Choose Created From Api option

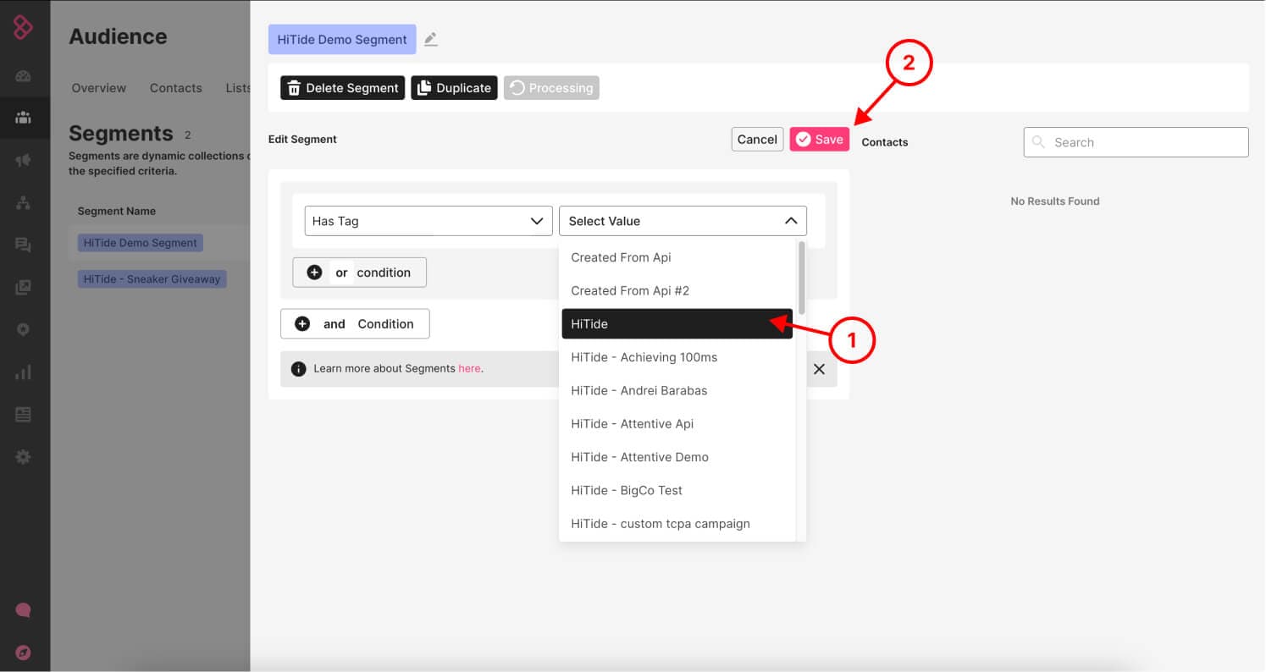[x=677, y=257]
